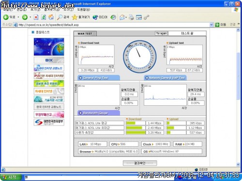The height and width of the screenshot is (181, 242).
Task: Click the Messenger toolbar icon at far right
Action: click(147, 17)
